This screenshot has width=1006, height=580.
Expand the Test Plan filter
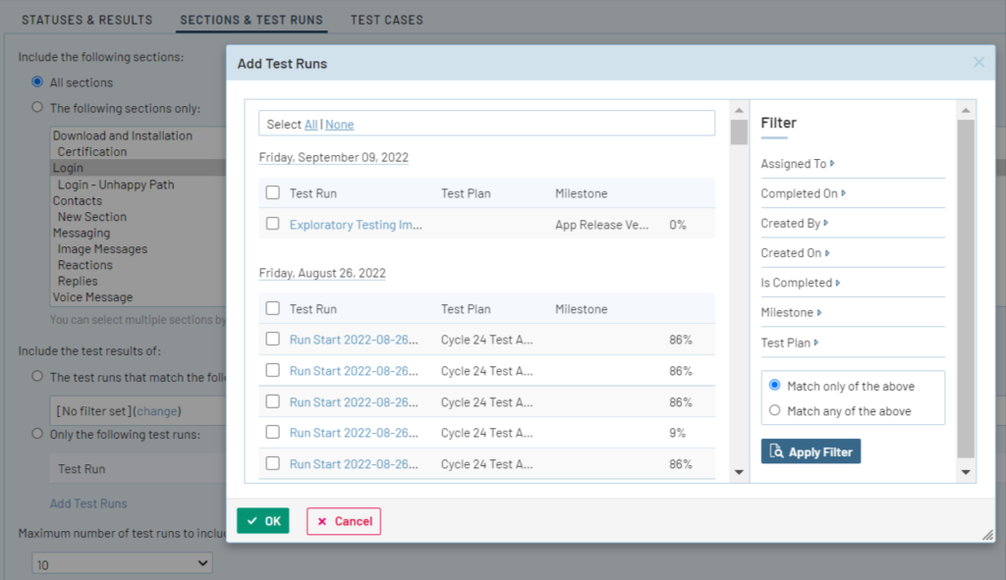click(x=790, y=343)
